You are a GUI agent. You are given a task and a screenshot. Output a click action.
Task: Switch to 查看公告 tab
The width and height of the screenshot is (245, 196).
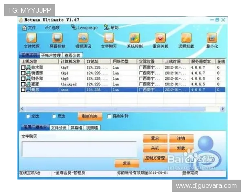pos(72,56)
